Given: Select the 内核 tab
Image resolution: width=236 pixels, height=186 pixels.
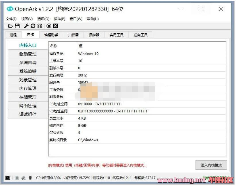Looking at the screenshot, I should pos(30,34).
